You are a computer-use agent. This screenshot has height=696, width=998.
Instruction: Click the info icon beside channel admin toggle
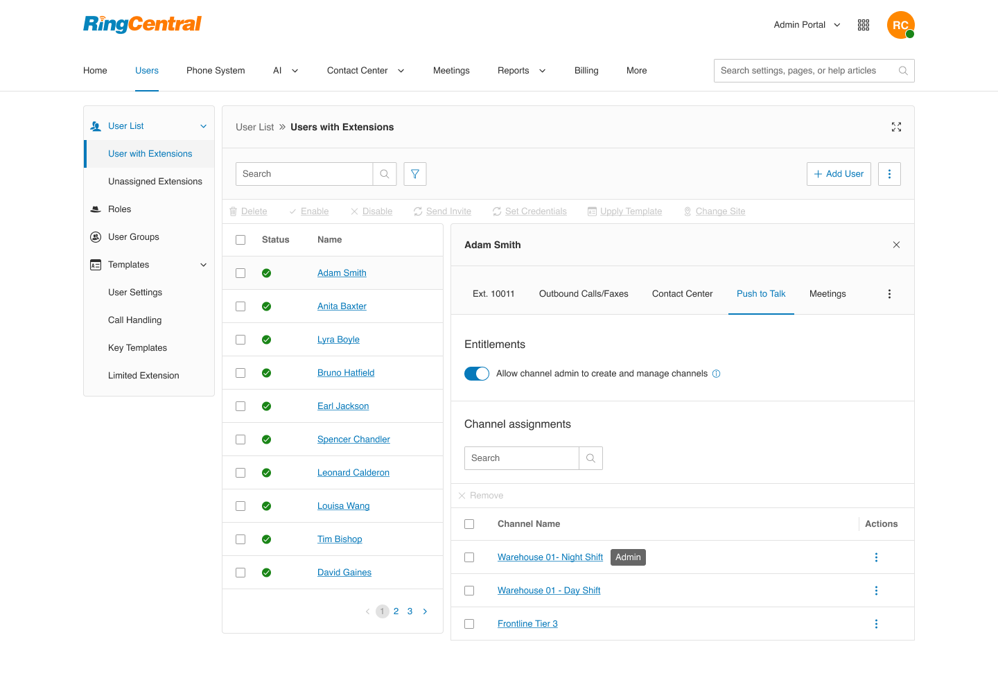tap(716, 374)
